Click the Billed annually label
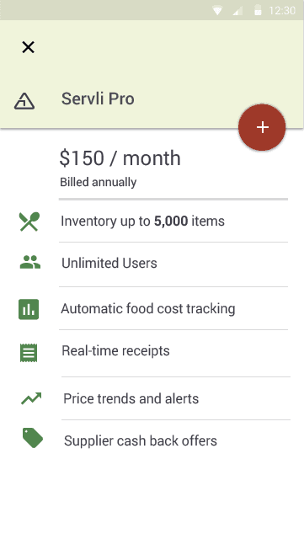The width and height of the screenshot is (304, 539). point(98,182)
